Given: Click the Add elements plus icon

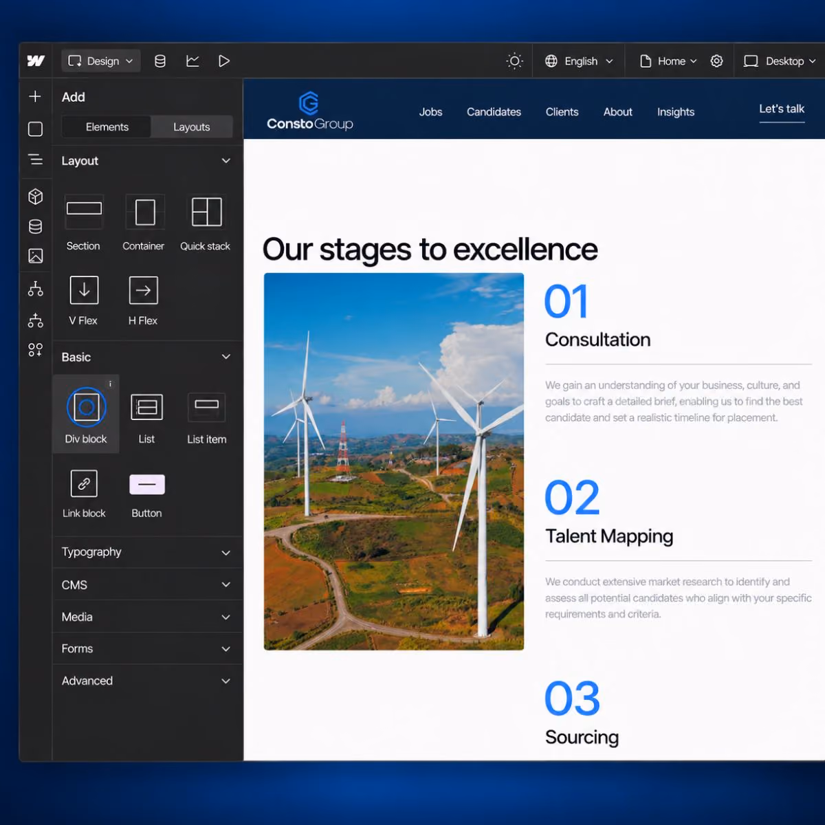Looking at the screenshot, I should coord(35,96).
